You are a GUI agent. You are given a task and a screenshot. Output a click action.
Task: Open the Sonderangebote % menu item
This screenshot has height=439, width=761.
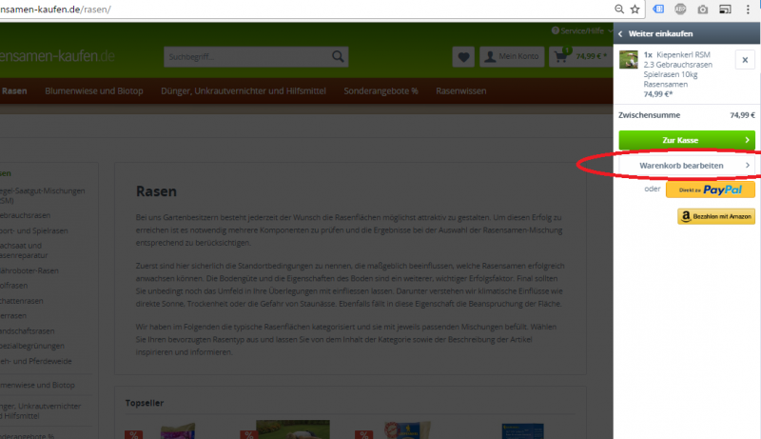point(380,90)
